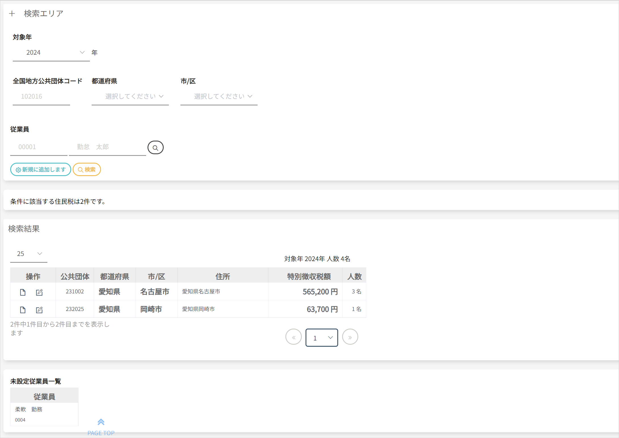Go to next page of results

tap(350, 337)
